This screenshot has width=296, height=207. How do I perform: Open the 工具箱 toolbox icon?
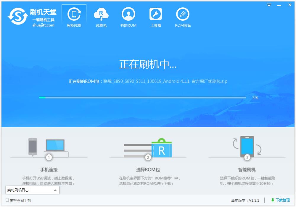155,14
